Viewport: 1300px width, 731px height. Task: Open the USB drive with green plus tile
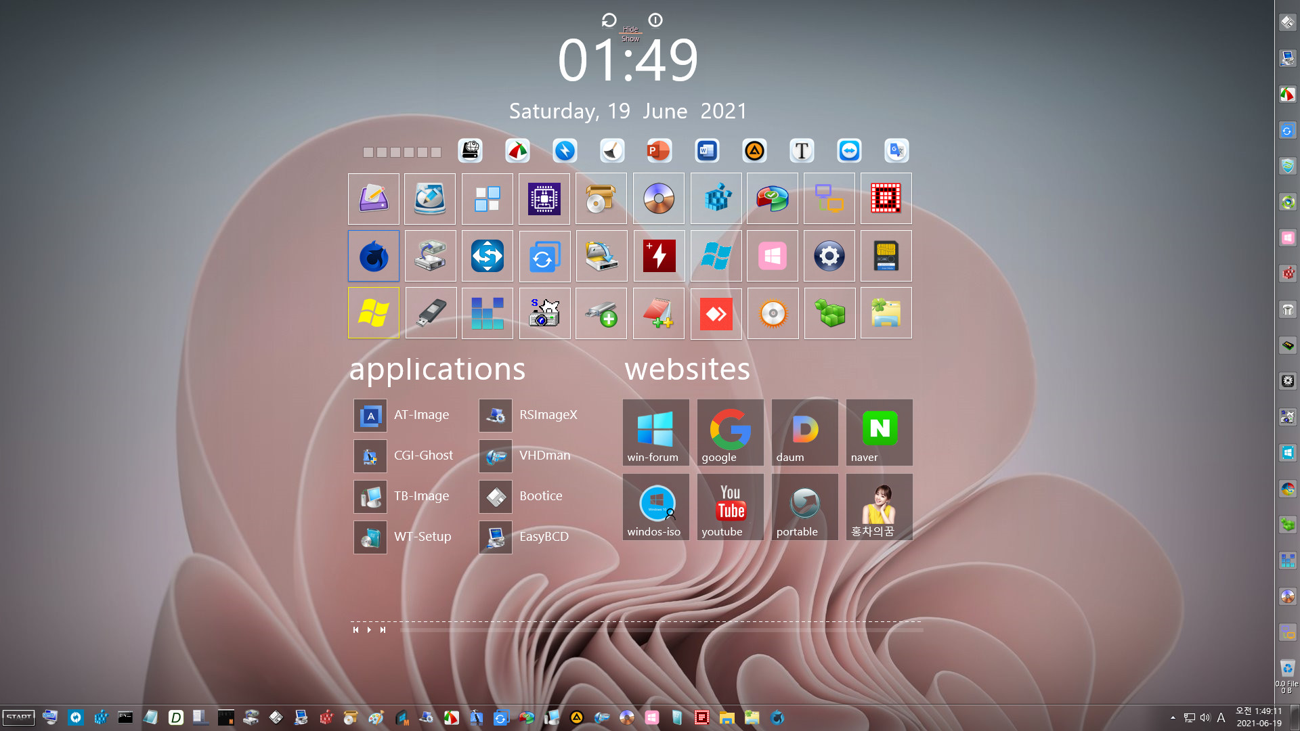point(601,313)
